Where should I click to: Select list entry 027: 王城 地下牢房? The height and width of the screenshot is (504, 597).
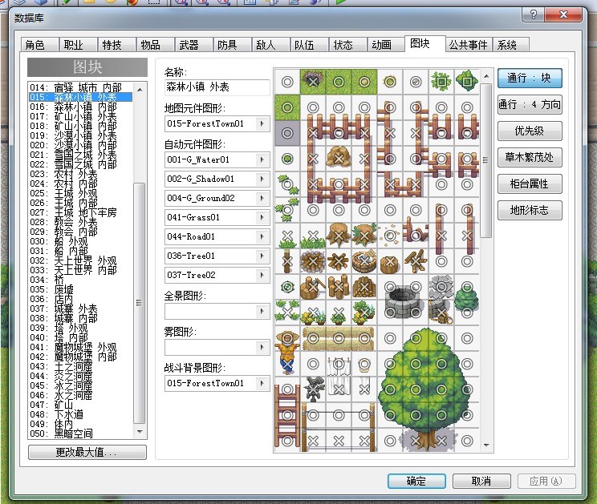[x=81, y=212]
